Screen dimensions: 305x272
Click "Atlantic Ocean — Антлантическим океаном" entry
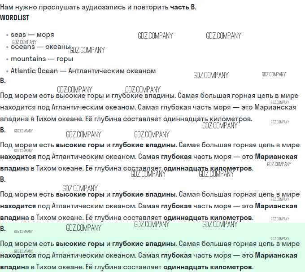pos(83,71)
